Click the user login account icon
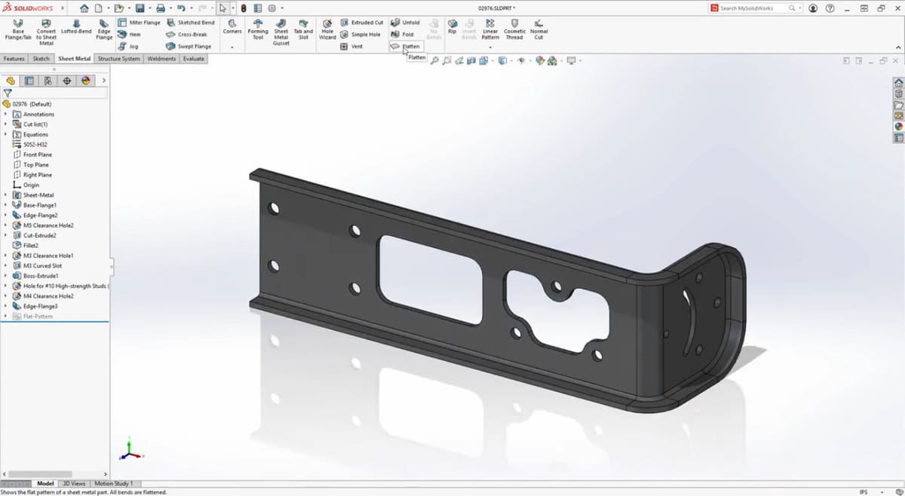This screenshot has width=905, height=496. pos(813,8)
